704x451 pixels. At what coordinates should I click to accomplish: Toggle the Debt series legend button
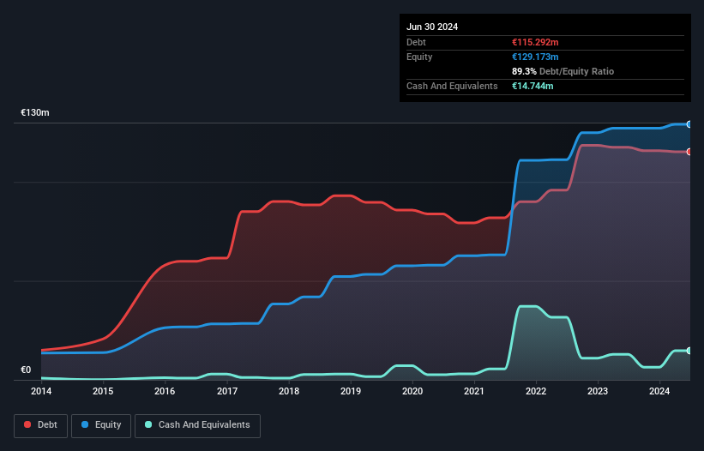tap(41, 425)
